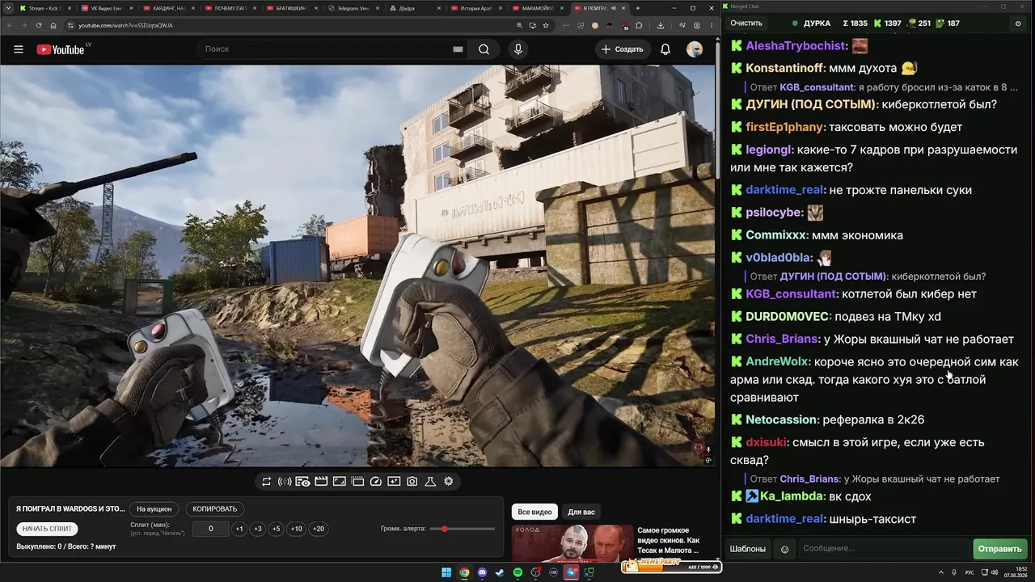The image size is (1035, 582).
Task: Go to the YouTube home logo
Action: click(61, 49)
